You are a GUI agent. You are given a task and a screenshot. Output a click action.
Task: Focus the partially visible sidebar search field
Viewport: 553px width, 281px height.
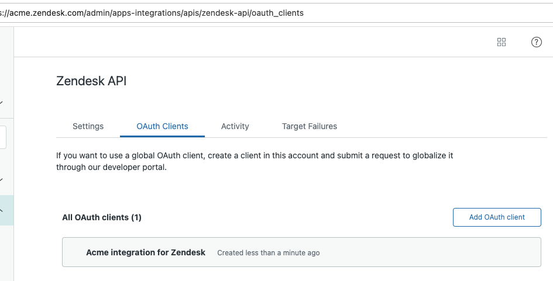click(x=3, y=138)
